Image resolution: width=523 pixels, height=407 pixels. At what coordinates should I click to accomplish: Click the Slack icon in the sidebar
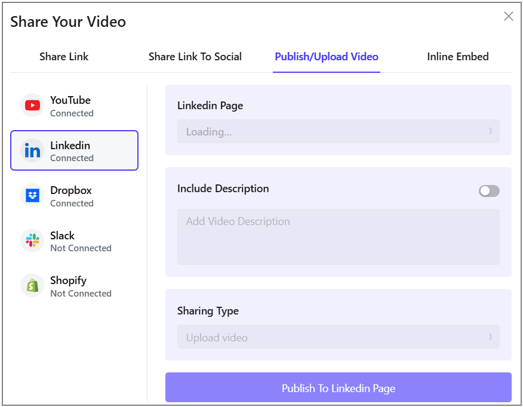click(32, 240)
